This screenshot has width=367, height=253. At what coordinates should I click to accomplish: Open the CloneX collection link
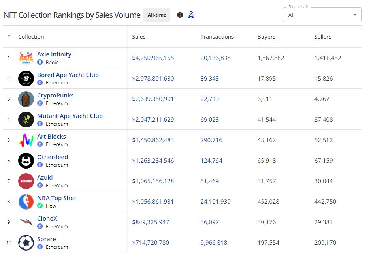coord(47,218)
